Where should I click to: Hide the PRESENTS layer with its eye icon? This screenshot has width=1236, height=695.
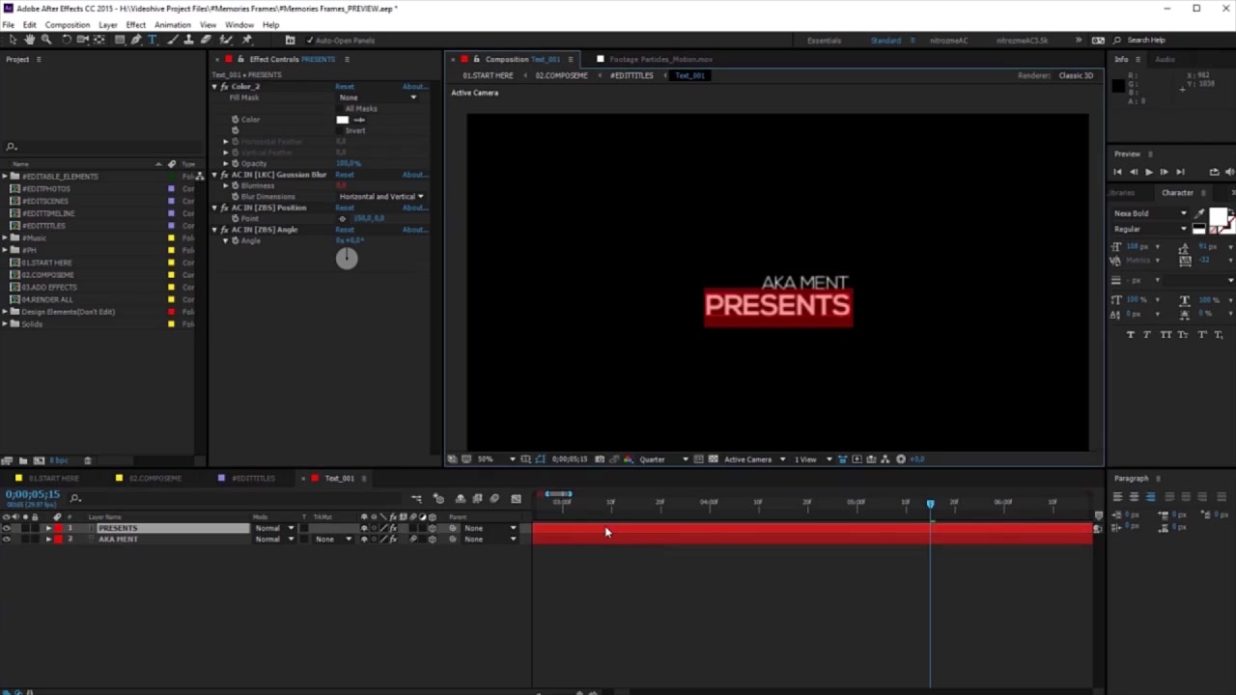coord(7,528)
